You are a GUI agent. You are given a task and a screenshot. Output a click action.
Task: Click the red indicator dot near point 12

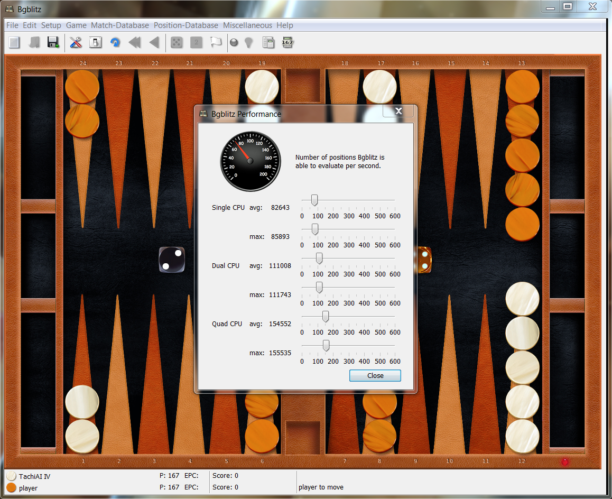click(x=565, y=462)
